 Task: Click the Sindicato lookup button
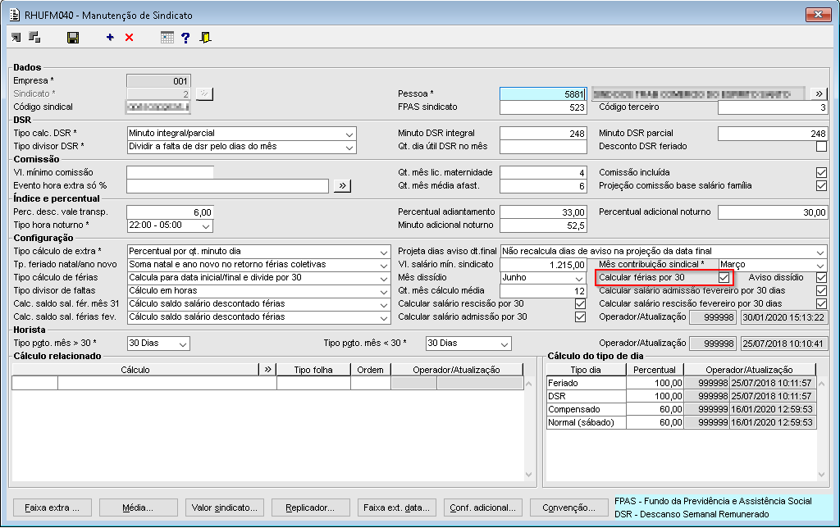point(204,93)
